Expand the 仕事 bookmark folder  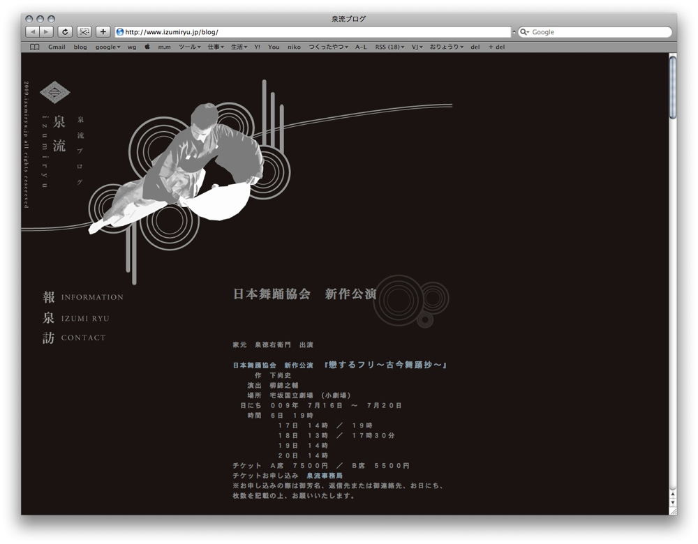click(216, 47)
